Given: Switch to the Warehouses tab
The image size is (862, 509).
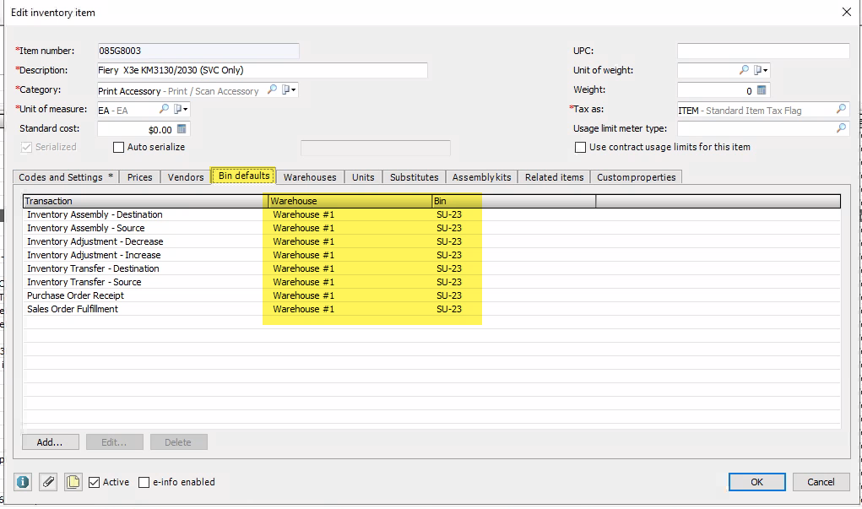Looking at the screenshot, I should pos(310,177).
